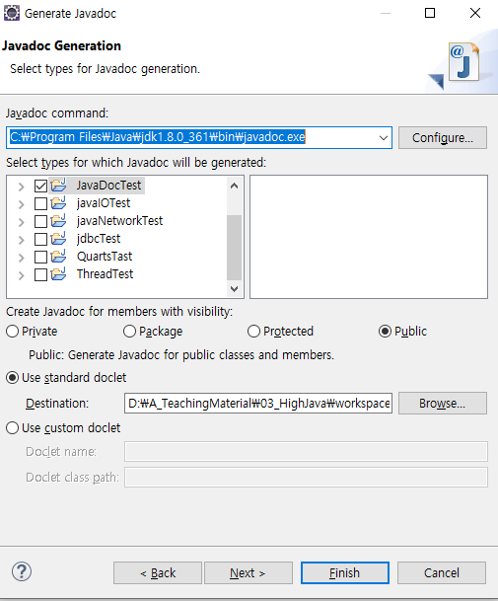Click the javaIOTest project folder icon
This screenshot has width=498, height=601.
(58, 203)
